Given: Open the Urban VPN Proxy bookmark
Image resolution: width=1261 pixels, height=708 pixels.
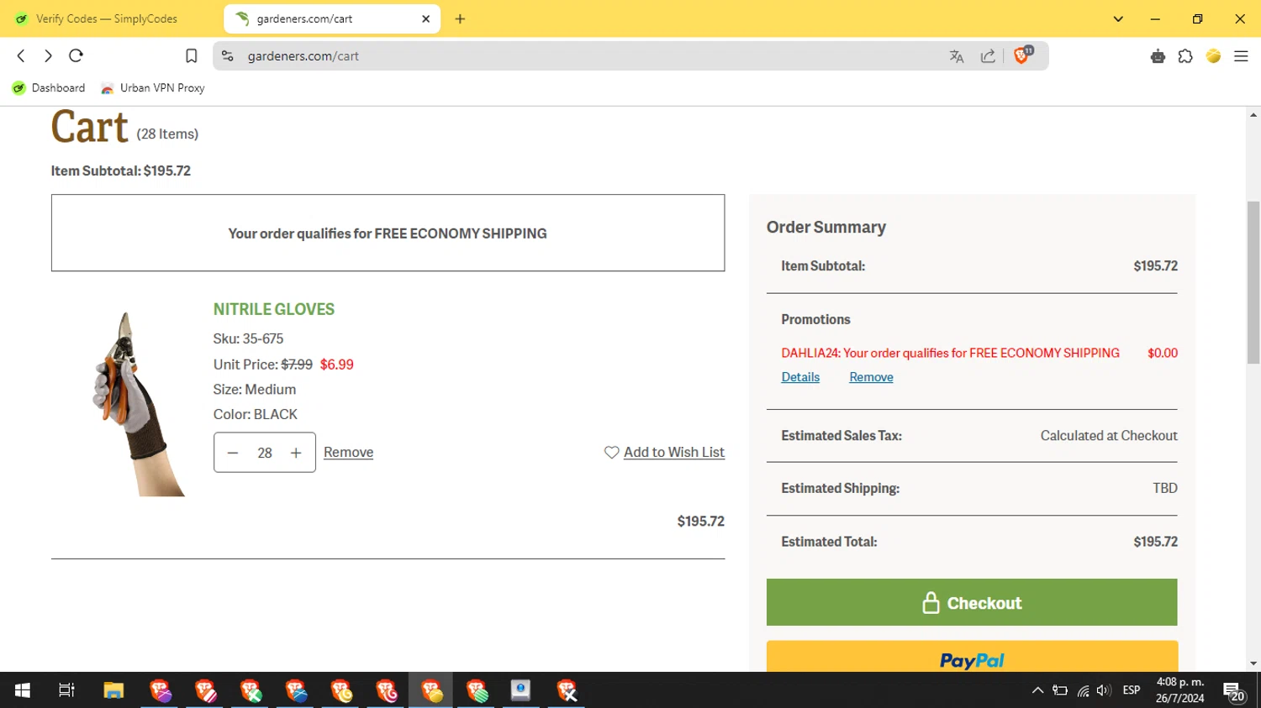Looking at the screenshot, I should [153, 87].
